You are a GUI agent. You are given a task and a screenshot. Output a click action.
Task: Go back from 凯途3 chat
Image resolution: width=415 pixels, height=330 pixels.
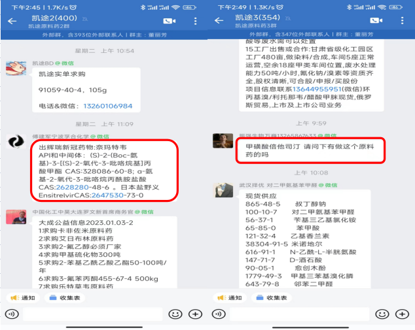click(219, 21)
